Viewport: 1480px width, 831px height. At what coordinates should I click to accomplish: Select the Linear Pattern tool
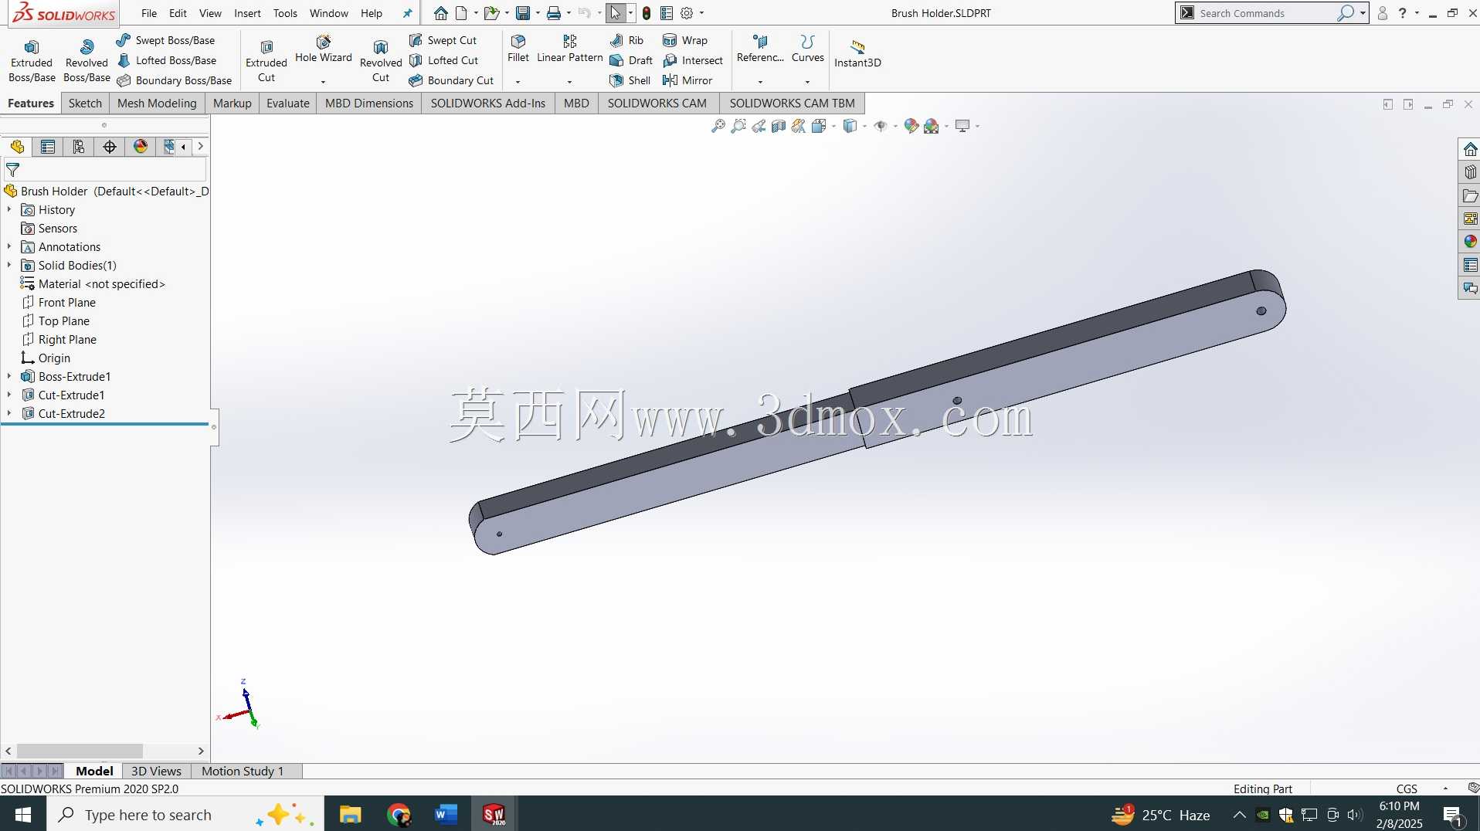[569, 49]
